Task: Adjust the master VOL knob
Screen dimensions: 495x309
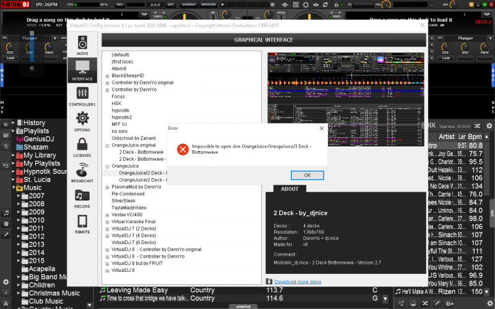Action: point(386,5)
